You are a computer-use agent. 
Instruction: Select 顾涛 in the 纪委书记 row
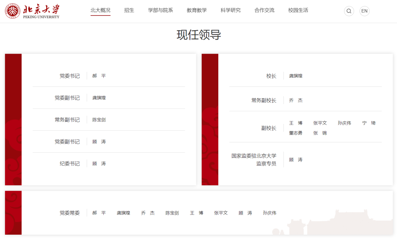point(99,163)
